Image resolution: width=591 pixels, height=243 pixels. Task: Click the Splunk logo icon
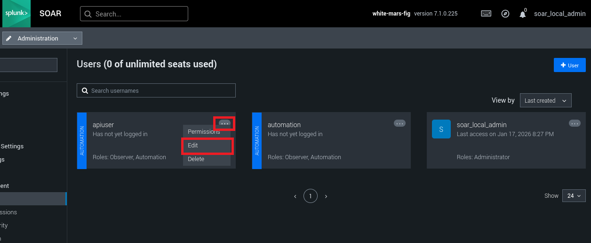pos(16,14)
